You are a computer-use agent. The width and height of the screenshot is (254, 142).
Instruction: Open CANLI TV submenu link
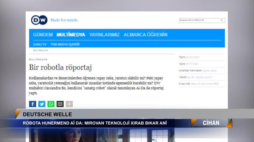pyautogui.click(x=40, y=44)
